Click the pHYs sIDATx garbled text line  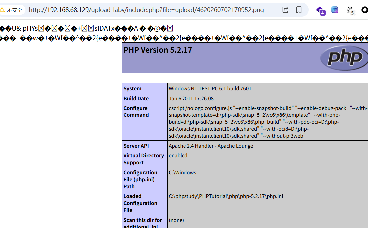(x=86, y=28)
